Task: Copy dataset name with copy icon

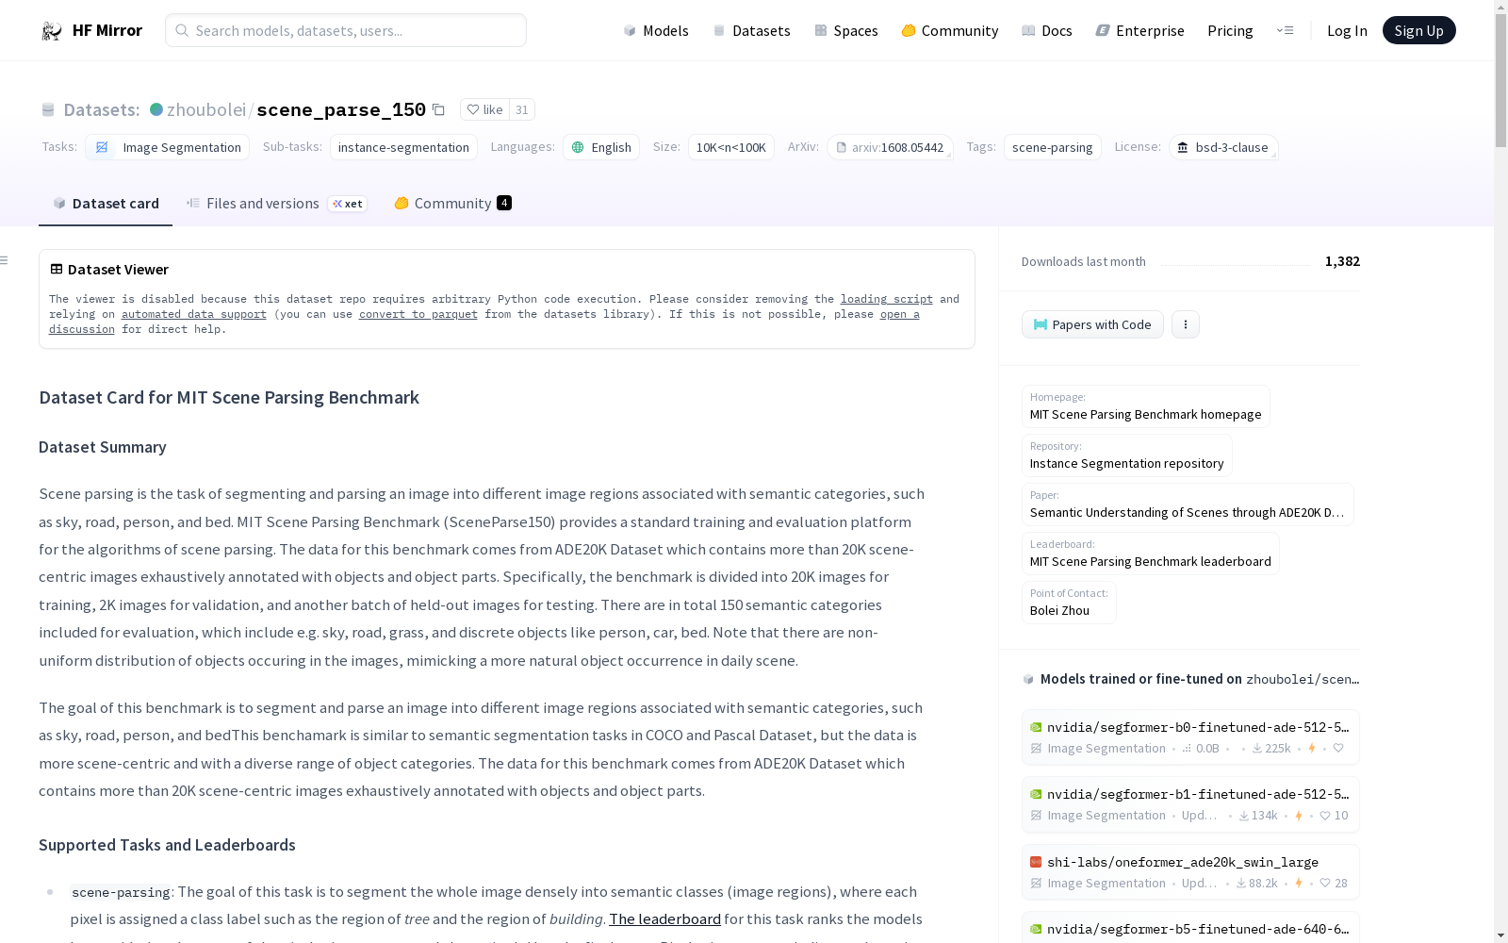Action: pyautogui.click(x=438, y=109)
